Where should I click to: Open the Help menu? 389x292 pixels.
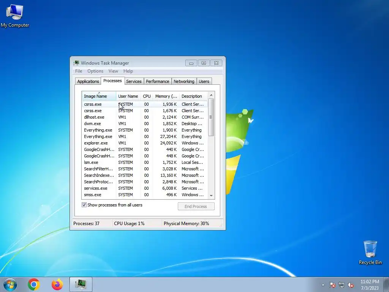(x=128, y=71)
